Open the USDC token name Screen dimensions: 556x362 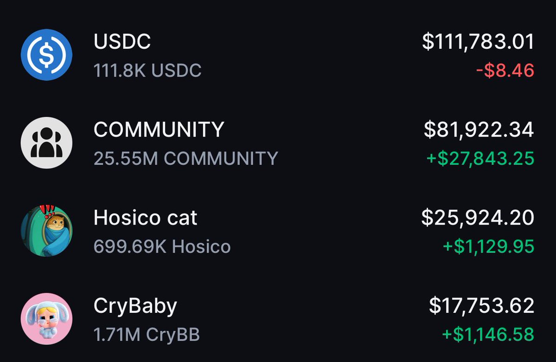coord(122,41)
